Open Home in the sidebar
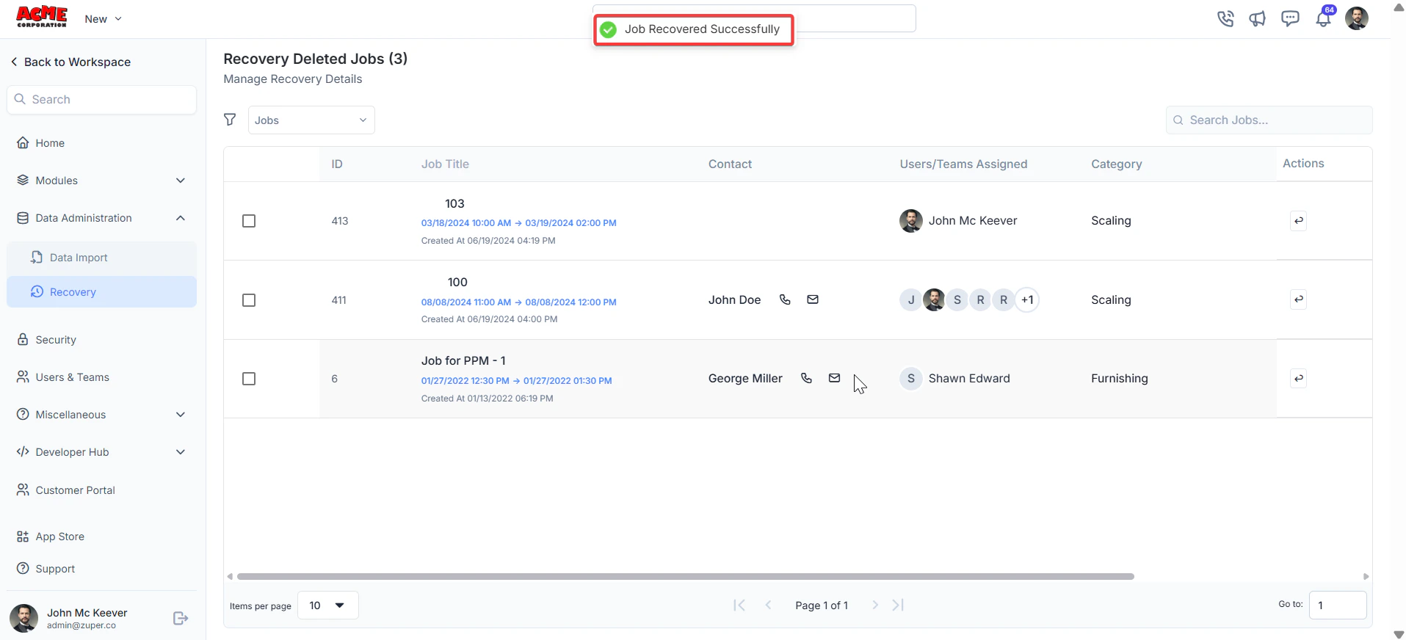This screenshot has width=1406, height=640. [101, 143]
